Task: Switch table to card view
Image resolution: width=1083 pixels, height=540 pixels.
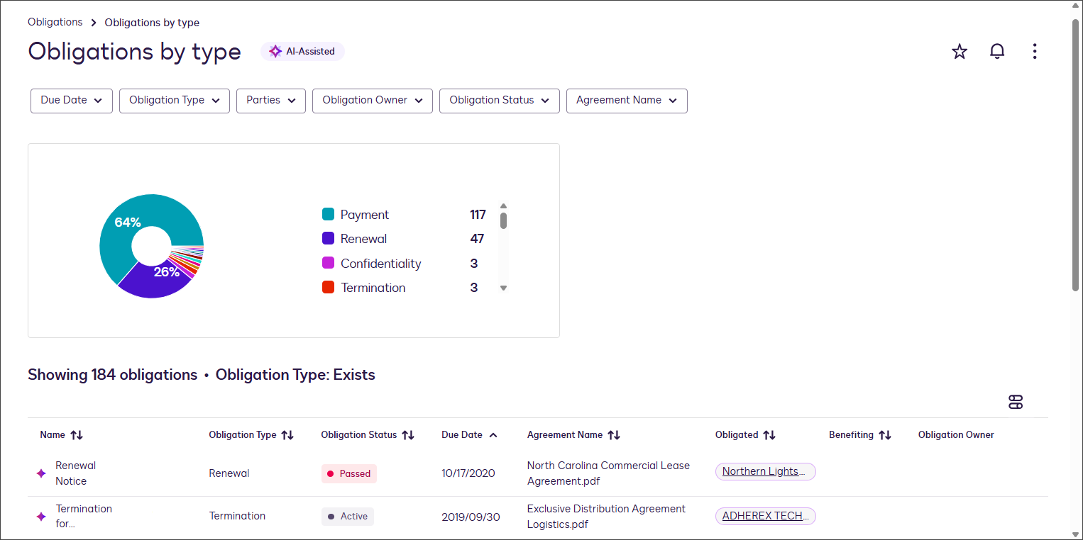Action: tap(1016, 402)
